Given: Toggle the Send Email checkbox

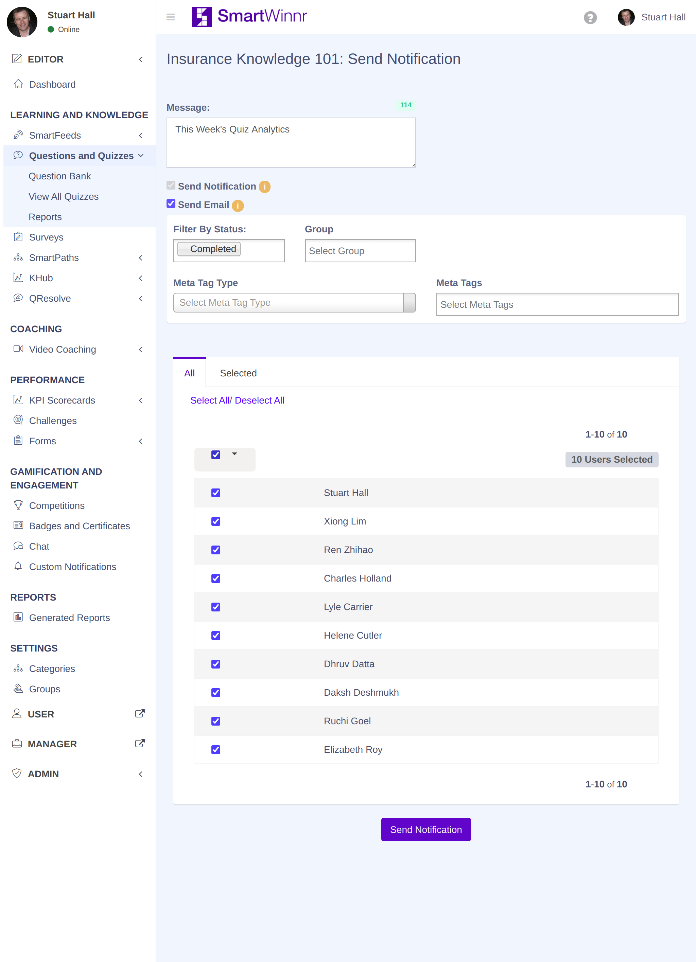Looking at the screenshot, I should click(x=171, y=203).
